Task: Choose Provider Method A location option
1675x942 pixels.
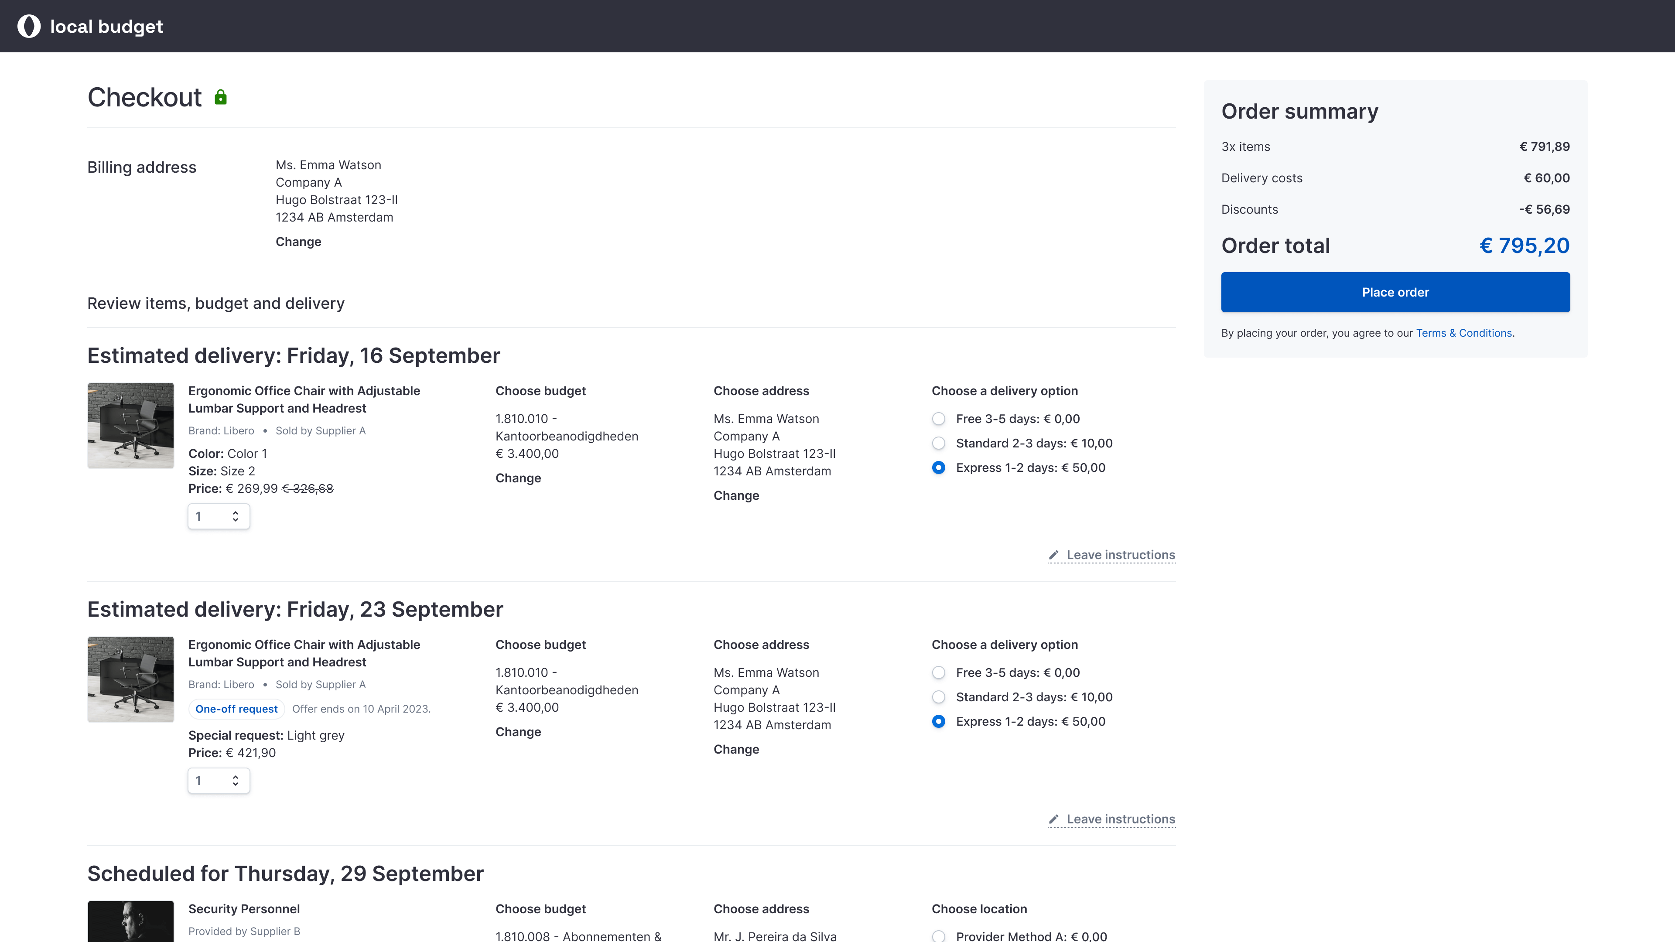Action: point(938,936)
